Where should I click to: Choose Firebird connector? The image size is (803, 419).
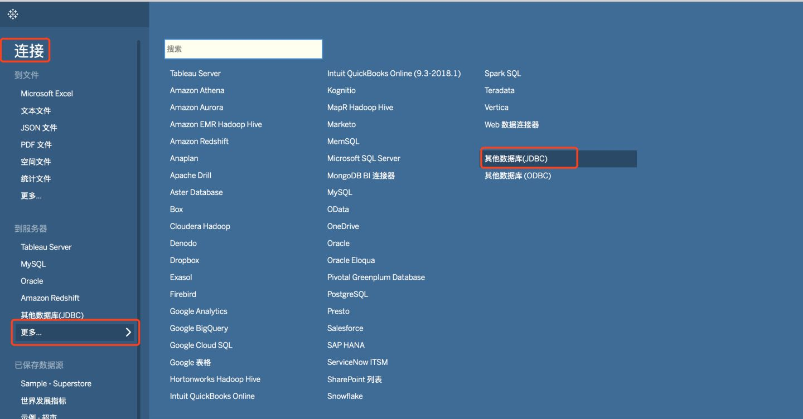click(x=183, y=294)
